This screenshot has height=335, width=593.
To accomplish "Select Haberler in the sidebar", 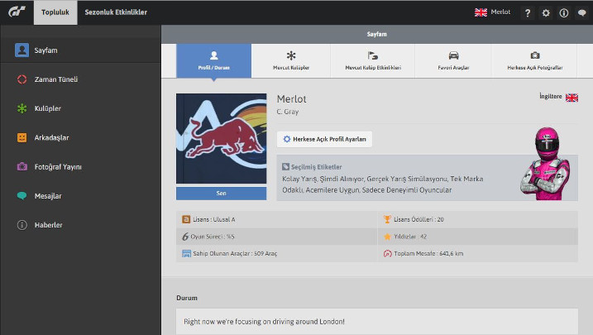I will (48, 225).
